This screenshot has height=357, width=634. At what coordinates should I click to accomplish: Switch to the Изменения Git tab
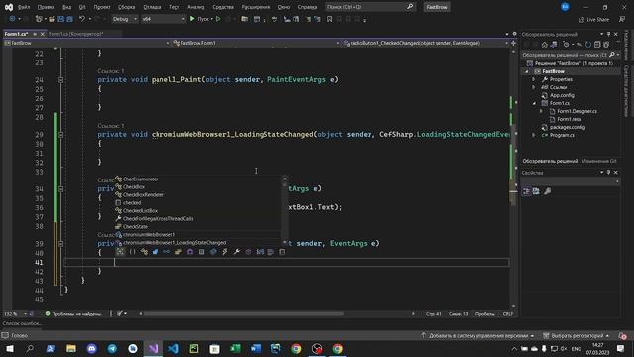pos(599,161)
